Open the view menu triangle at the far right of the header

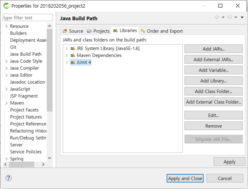pos(242,17)
